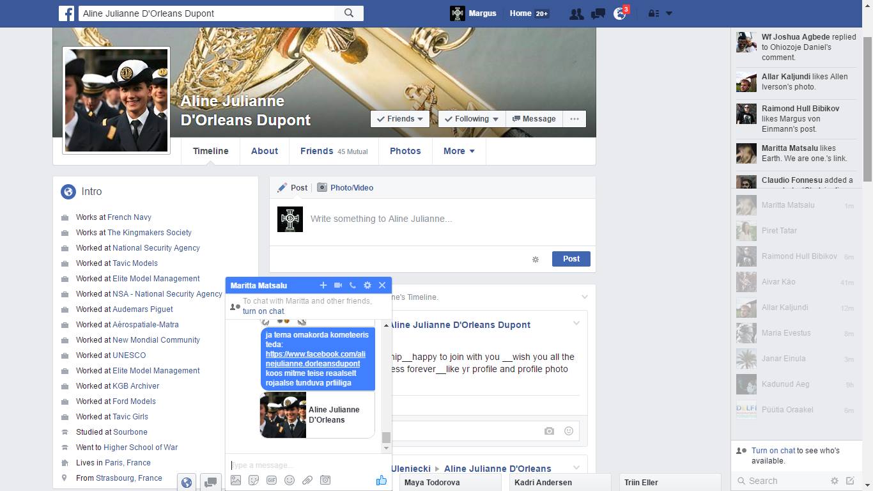Start voice call in Maritta chat

(353, 285)
